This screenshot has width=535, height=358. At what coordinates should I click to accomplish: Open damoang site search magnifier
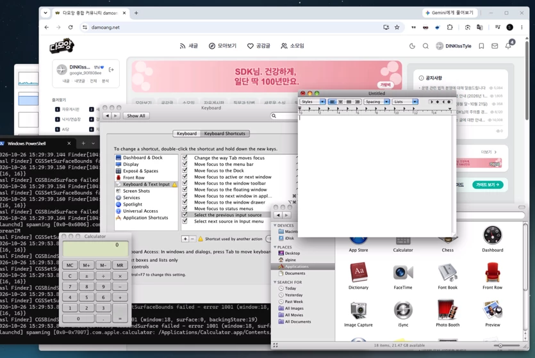(x=425, y=45)
